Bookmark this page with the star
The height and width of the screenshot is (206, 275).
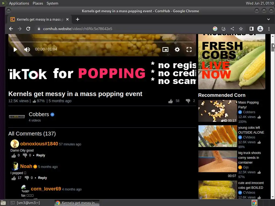click(x=241, y=29)
